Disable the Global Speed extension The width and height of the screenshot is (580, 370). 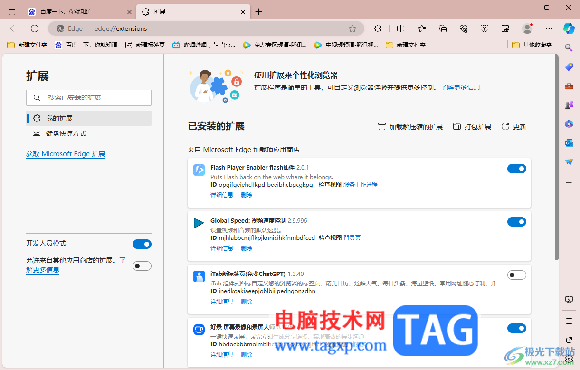coord(517,222)
